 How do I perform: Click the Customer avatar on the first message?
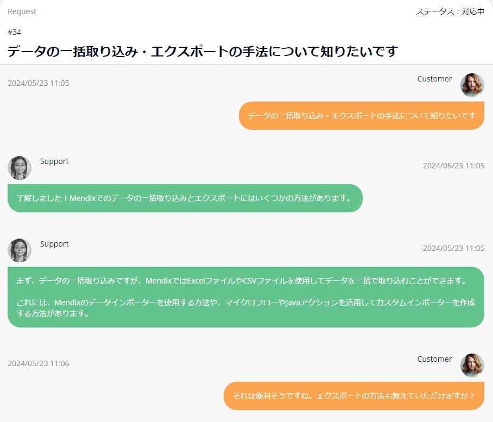coord(472,85)
